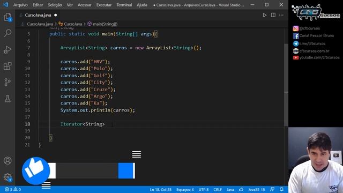Open the Arquivo menu
The height and width of the screenshot is (193, 343).
pos(20,5)
